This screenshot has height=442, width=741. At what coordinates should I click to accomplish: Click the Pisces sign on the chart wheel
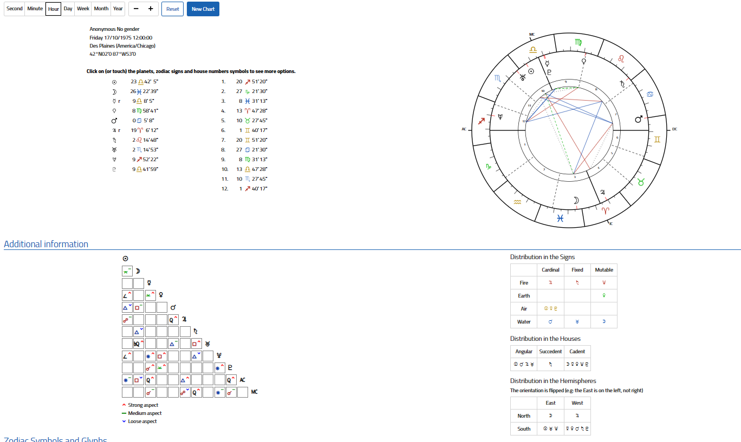pyautogui.click(x=561, y=218)
